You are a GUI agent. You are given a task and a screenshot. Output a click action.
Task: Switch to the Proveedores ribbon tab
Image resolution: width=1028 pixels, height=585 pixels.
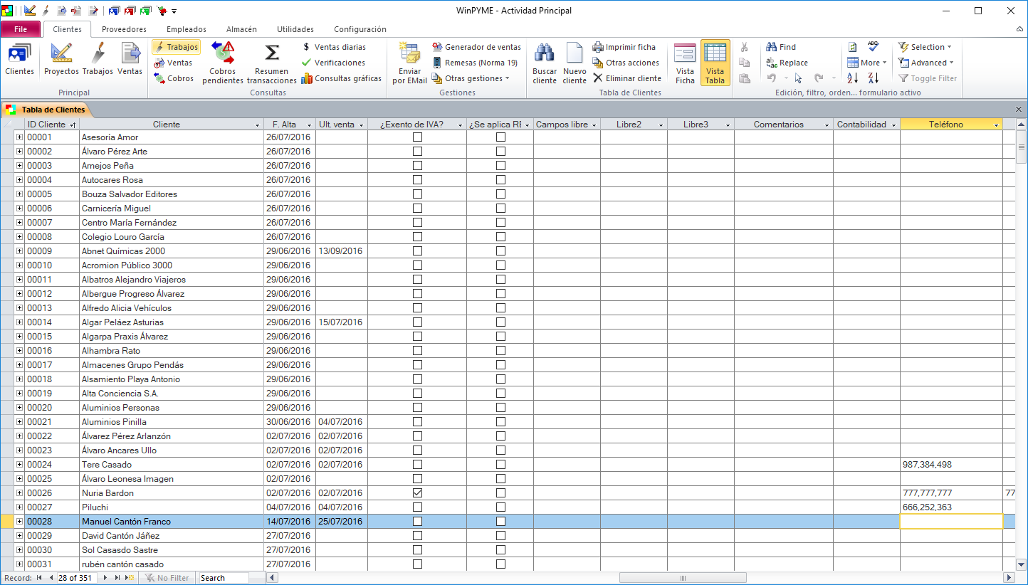click(124, 29)
